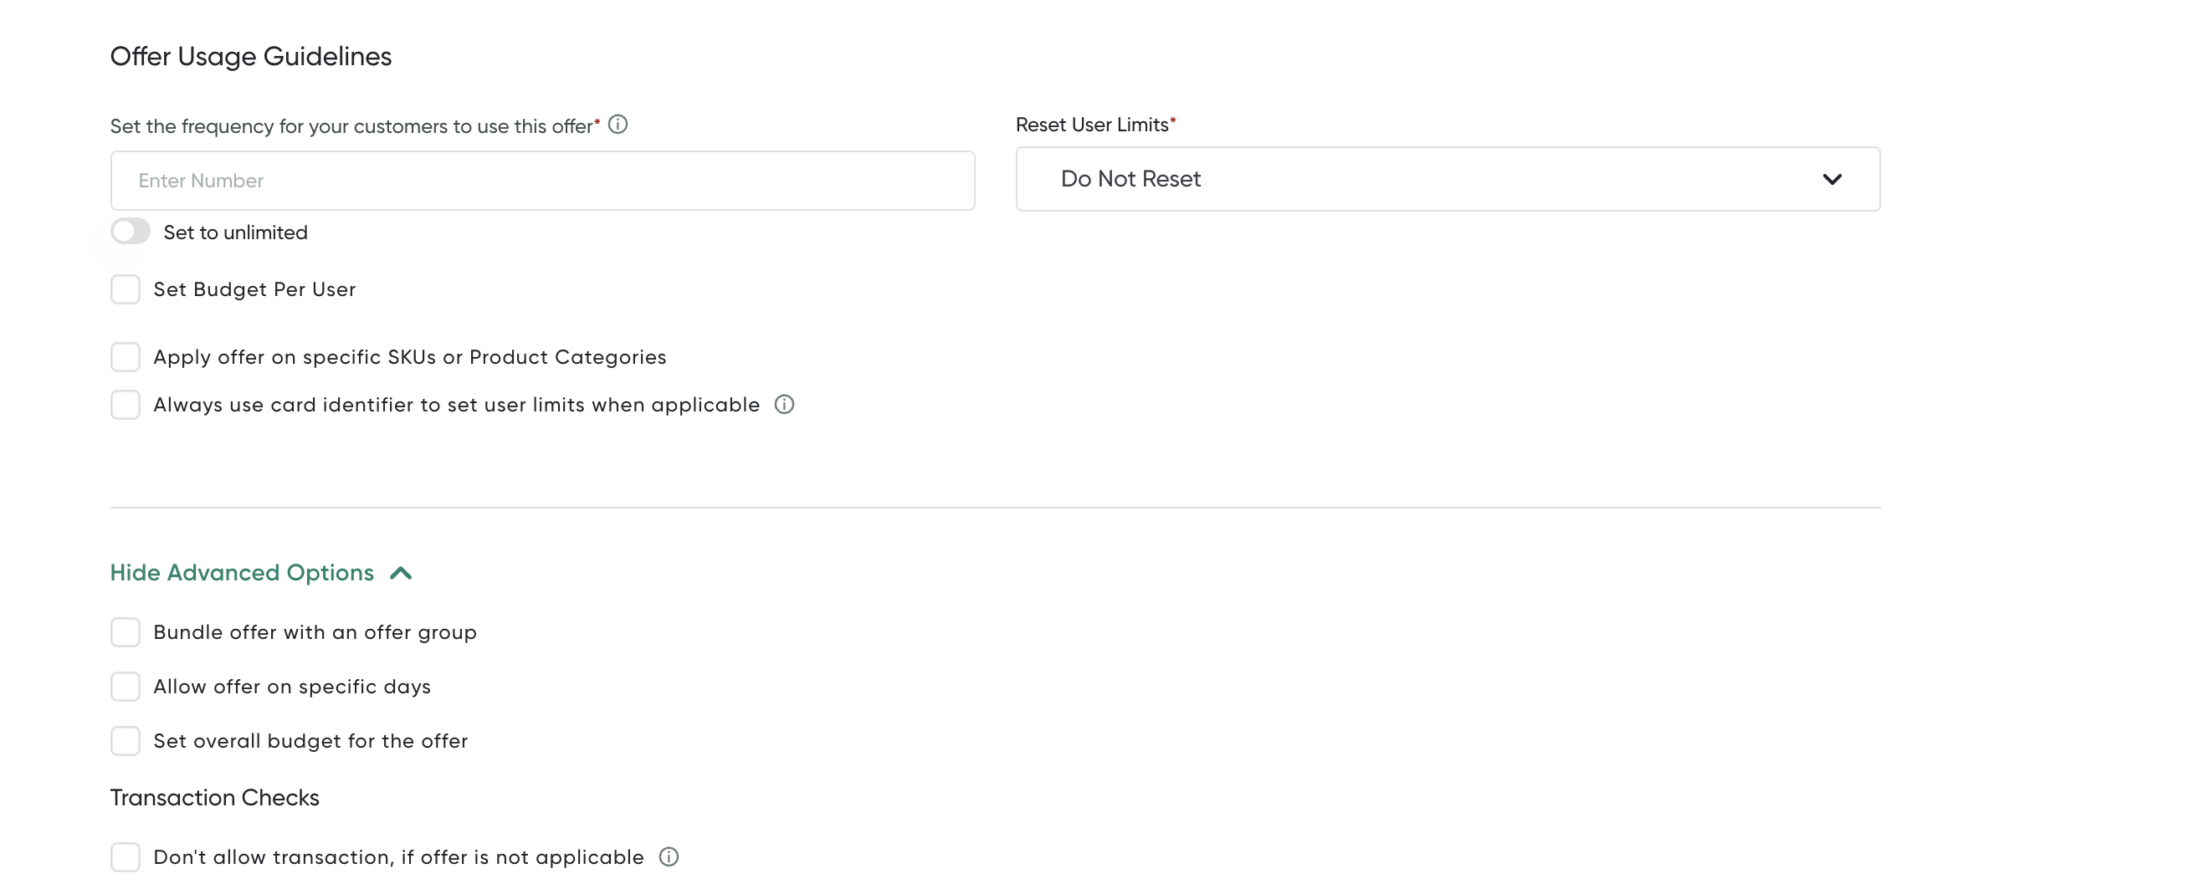Click the Set the frequency for your customers label

pyautogui.click(x=354, y=126)
